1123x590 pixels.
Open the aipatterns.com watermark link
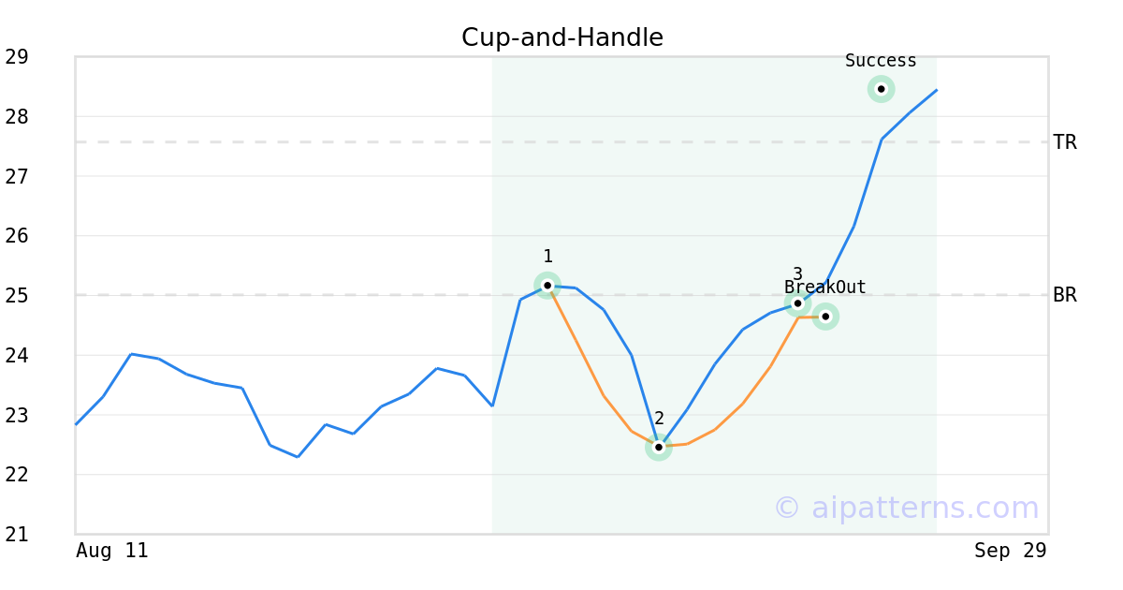(x=906, y=508)
